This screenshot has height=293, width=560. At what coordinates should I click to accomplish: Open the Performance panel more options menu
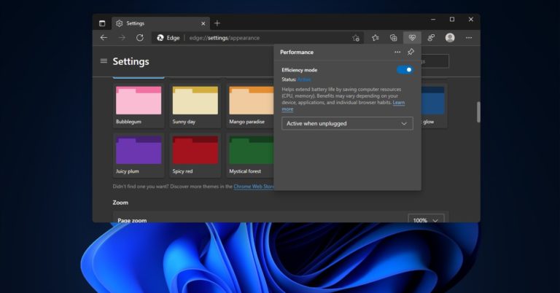click(x=397, y=52)
